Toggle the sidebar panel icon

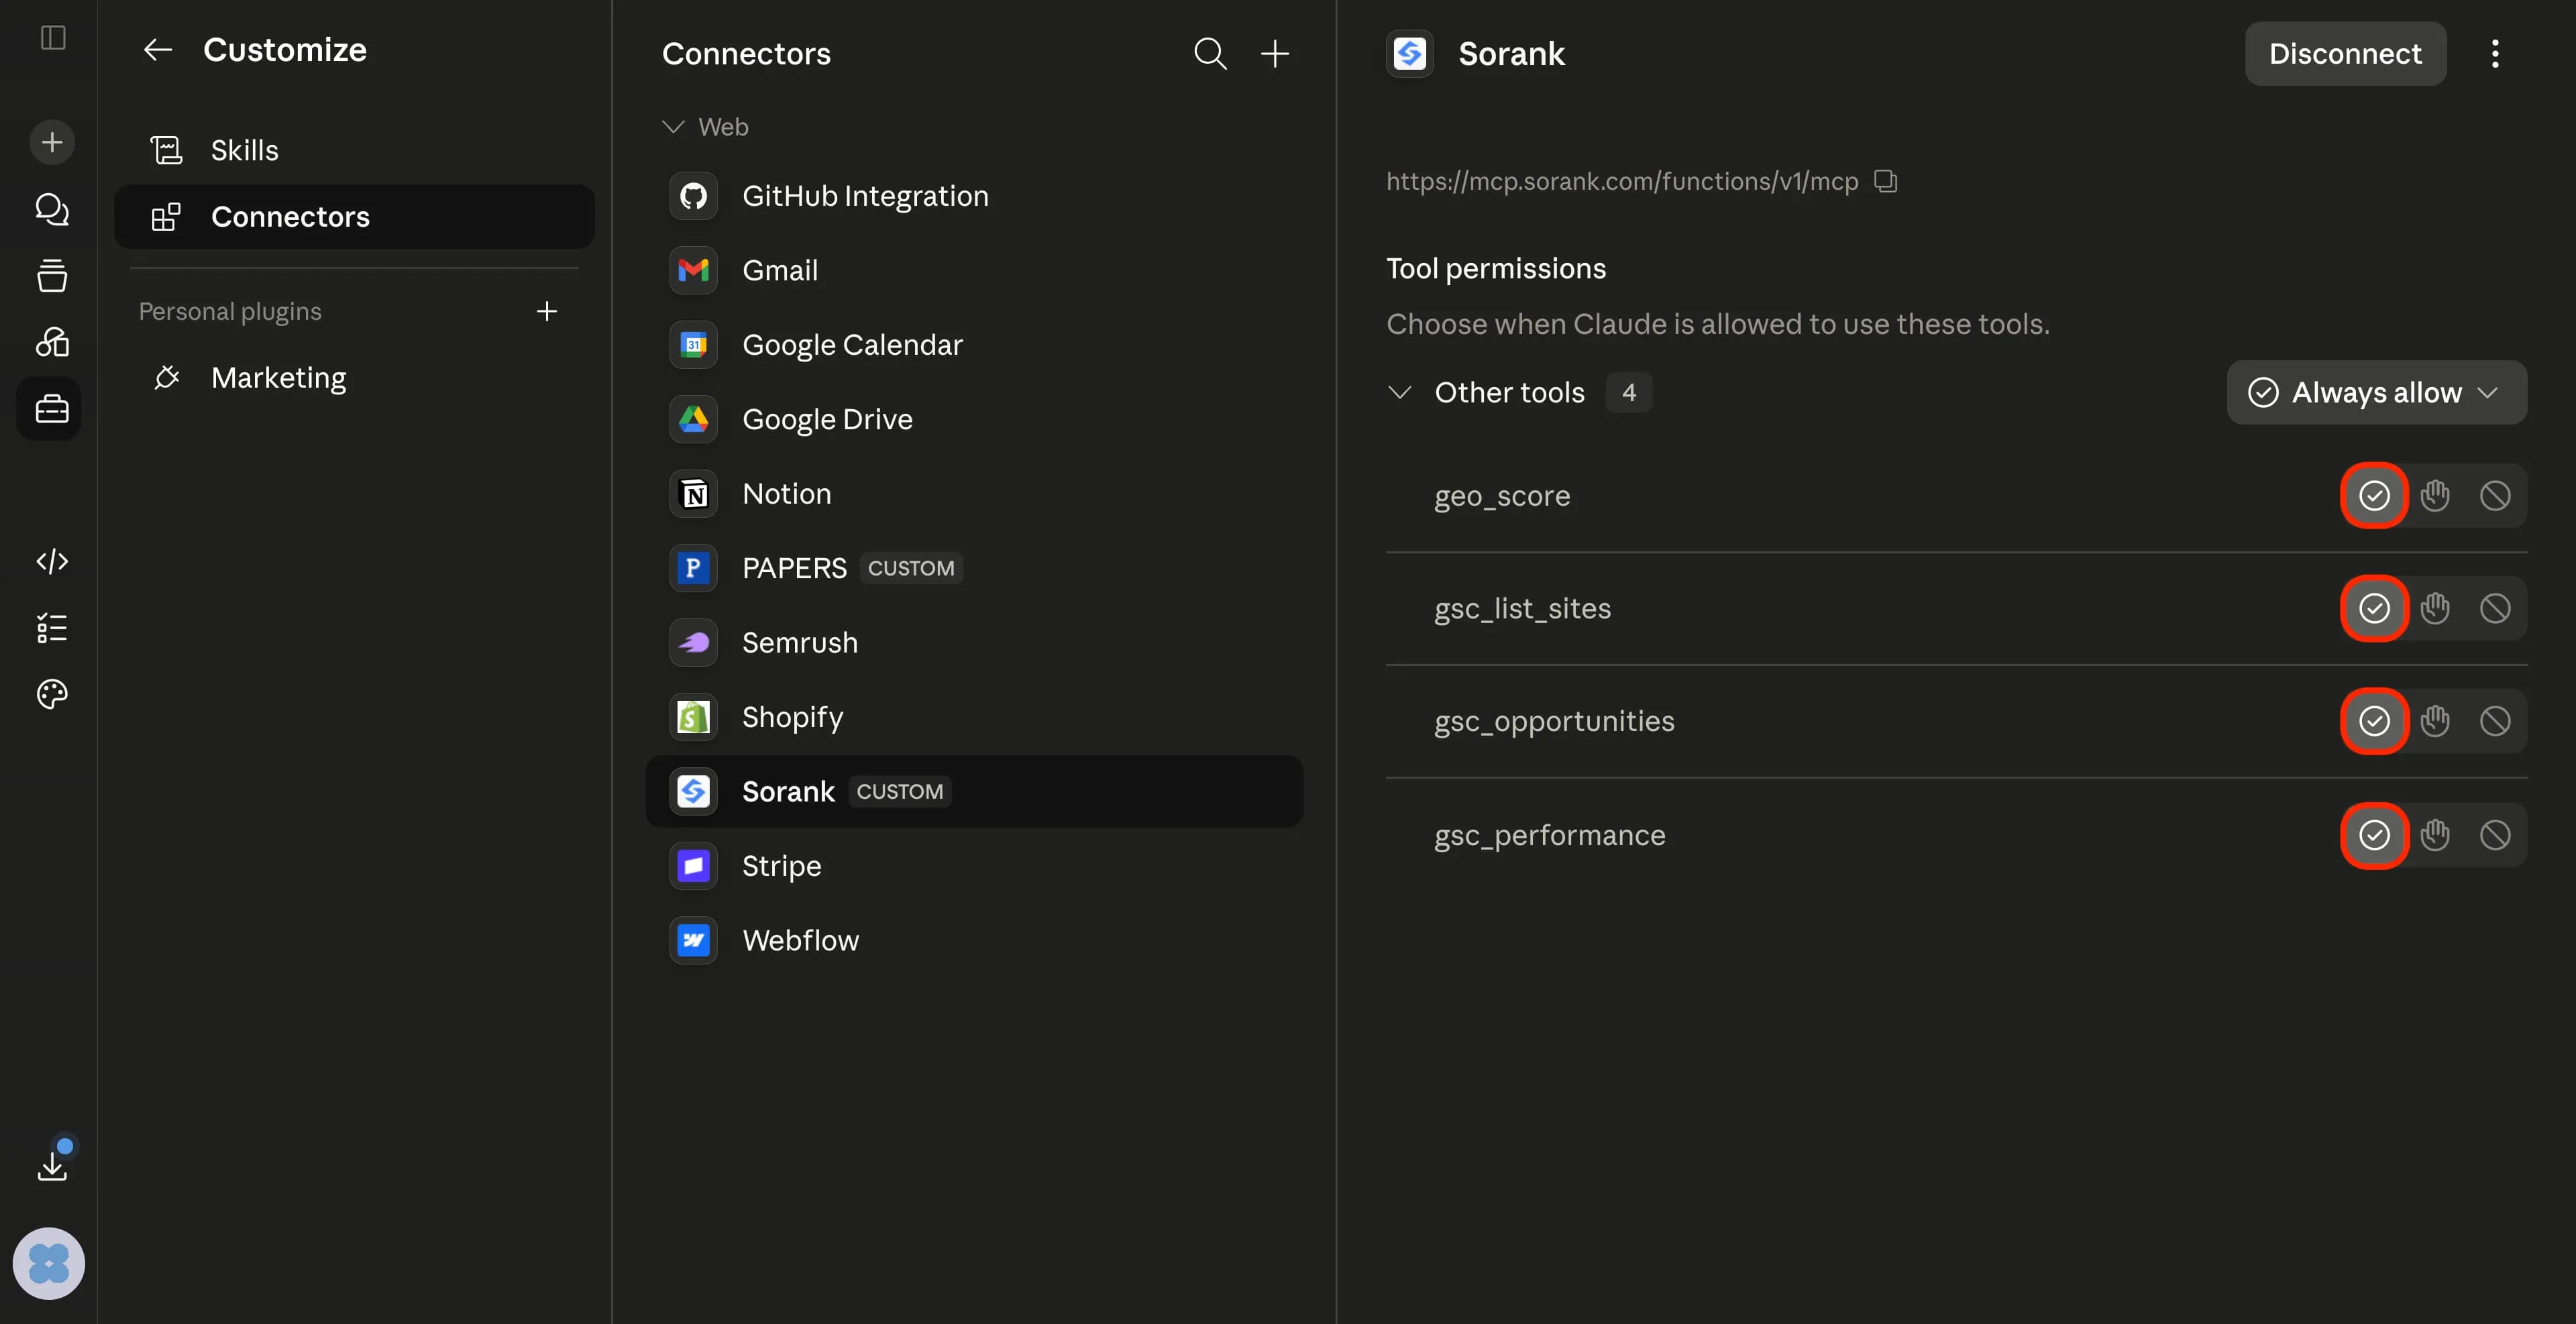pyautogui.click(x=52, y=38)
